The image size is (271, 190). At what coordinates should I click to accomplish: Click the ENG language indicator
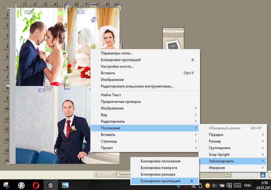point(248,185)
